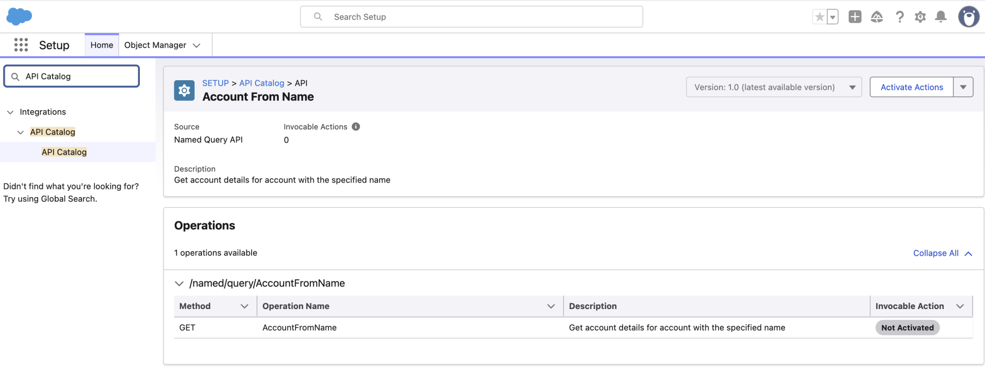Screen dimensions: 985x372
Task: Click the Salesforce cloud logo
Action: pyautogui.click(x=19, y=16)
